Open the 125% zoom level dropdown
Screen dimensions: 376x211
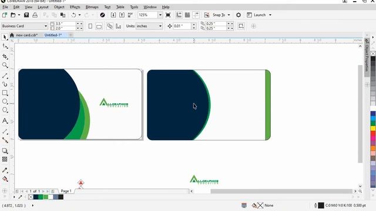click(x=160, y=15)
